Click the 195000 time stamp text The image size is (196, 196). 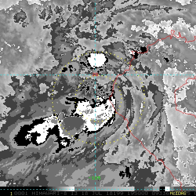[138, 193]
